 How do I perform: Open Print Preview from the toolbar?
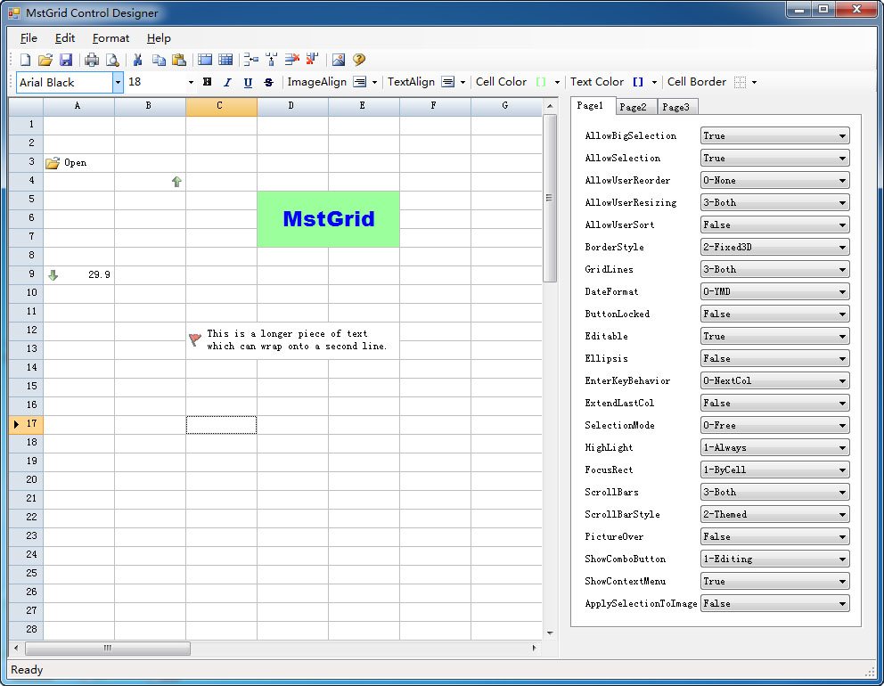112,60
